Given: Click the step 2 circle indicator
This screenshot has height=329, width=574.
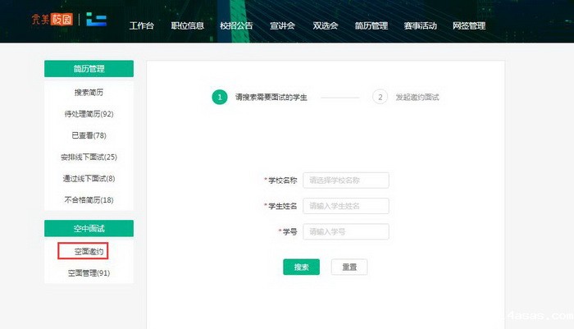Looking at the screenshot, I should click(x=379, y=97).
